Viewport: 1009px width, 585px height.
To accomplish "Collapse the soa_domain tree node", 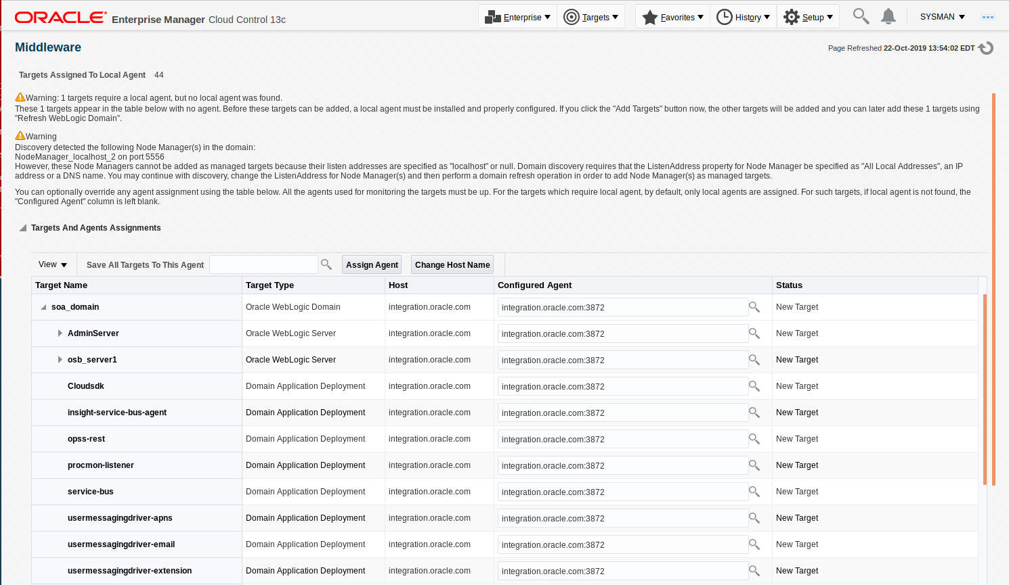I will point(44,307).
